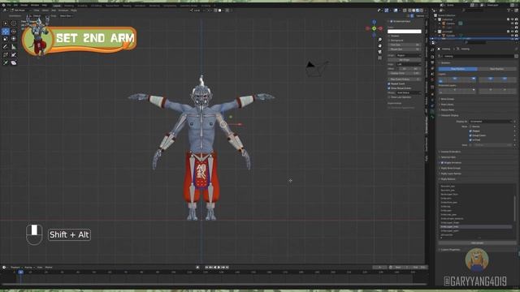
Task: Switch to wireframe viewport shading
Action: click(409, 11)
